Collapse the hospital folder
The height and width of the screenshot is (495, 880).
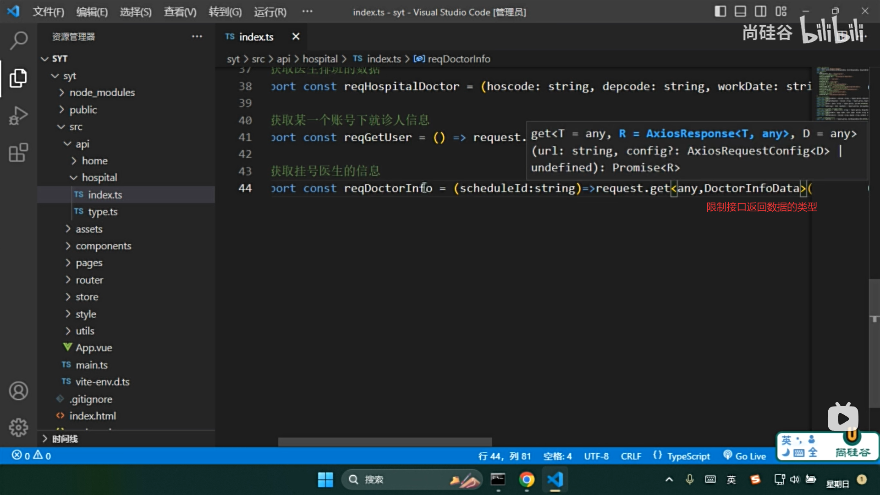pos(99,178)
